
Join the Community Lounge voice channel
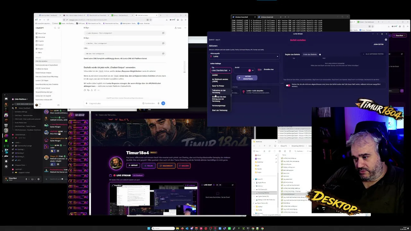(x=24, y=146)
